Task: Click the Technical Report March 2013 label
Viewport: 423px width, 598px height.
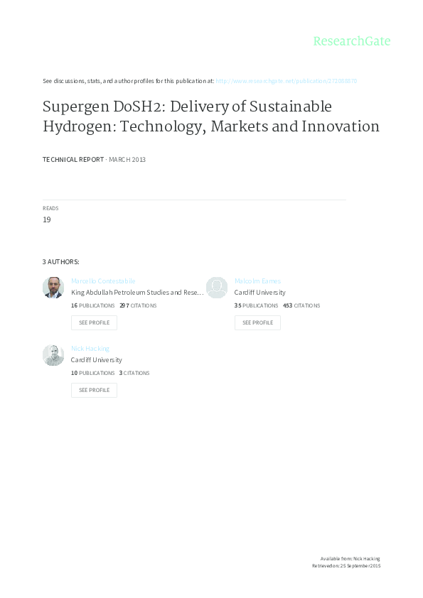Action: click(94, 159)
